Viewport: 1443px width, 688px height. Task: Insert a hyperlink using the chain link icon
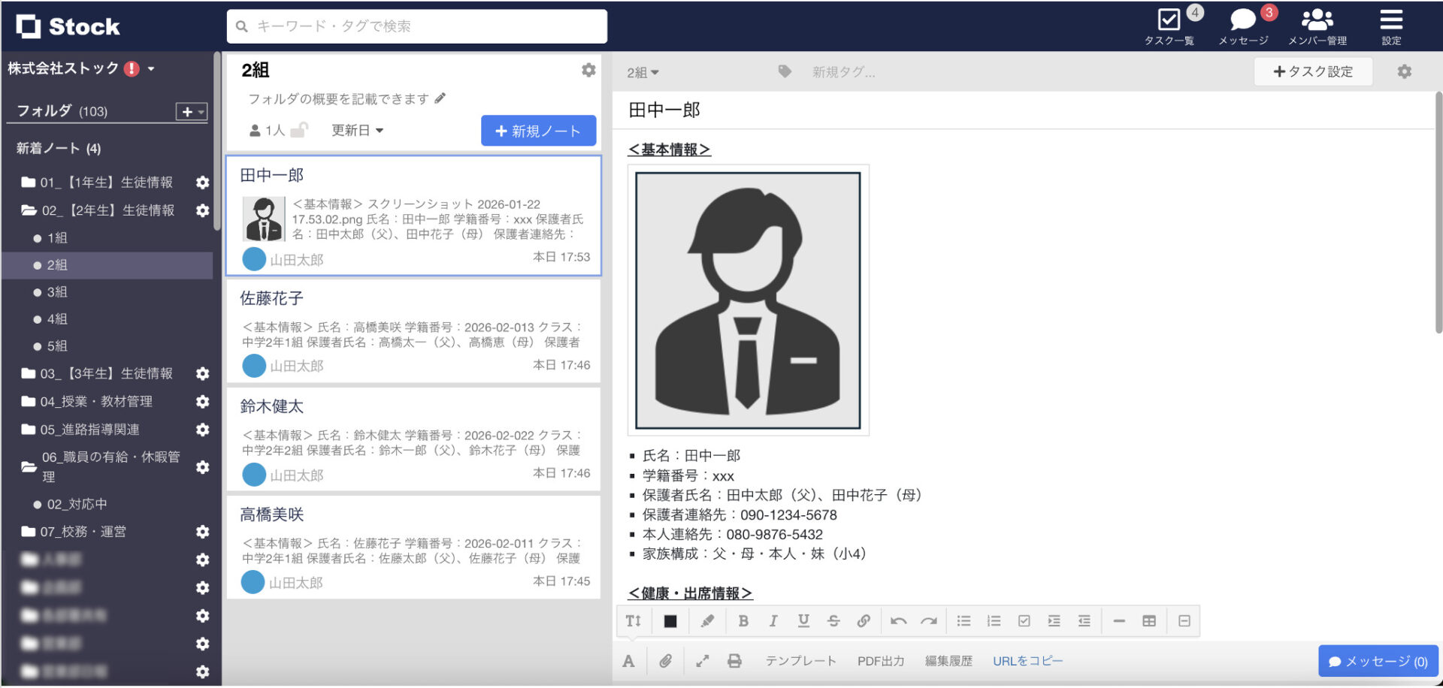(864, 621)
